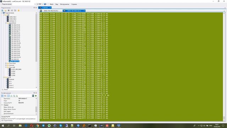Open the Вид menu
227x128 pixels.
point(57,4)
